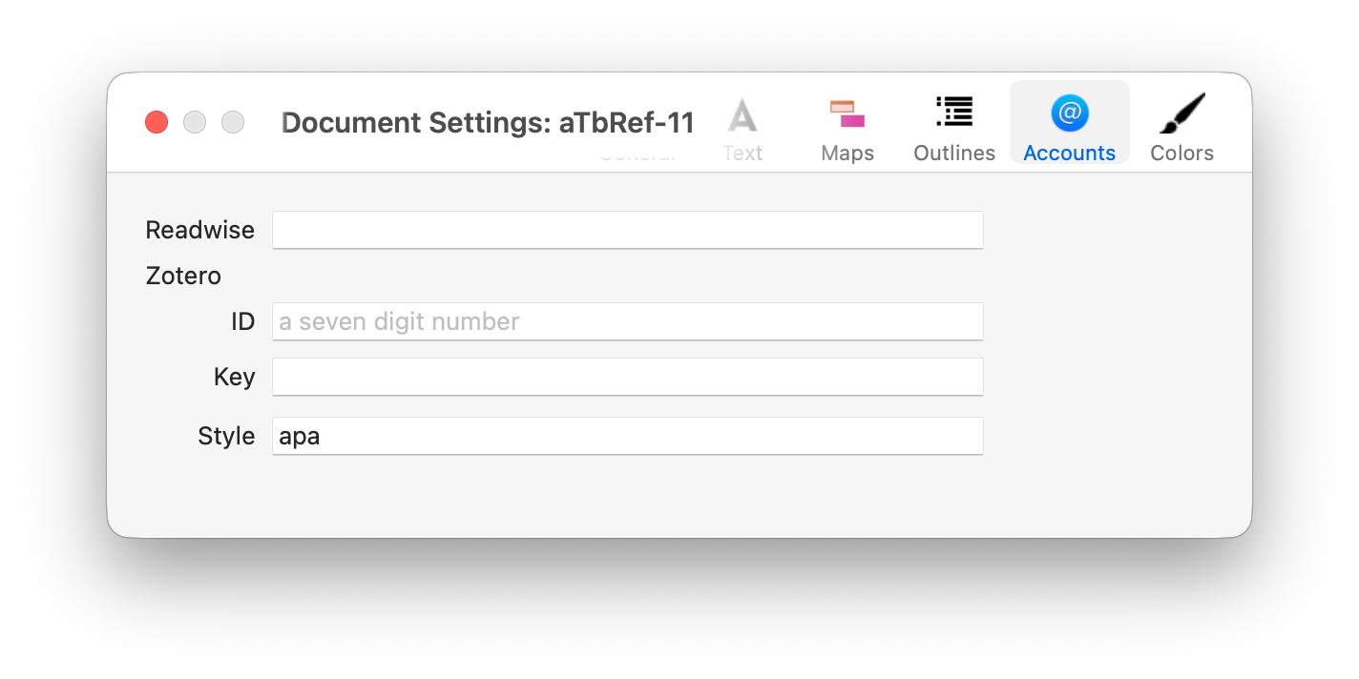Click the Style field containing apa
The image size is (1359, 679).
[627, 436]
